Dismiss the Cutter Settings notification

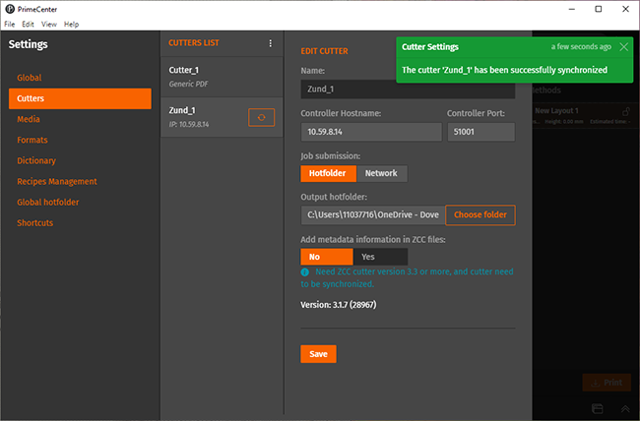[x=624, y=46]
